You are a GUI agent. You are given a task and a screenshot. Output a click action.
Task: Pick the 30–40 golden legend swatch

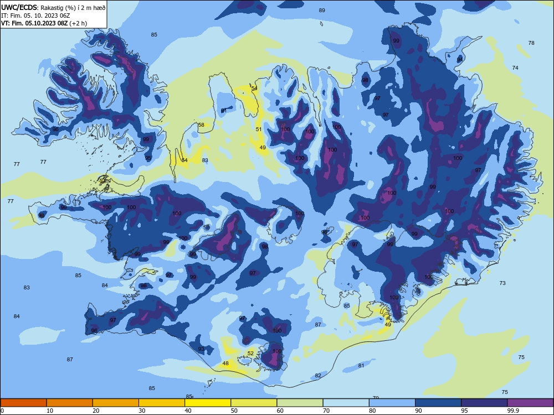click(x=162, y=403)
